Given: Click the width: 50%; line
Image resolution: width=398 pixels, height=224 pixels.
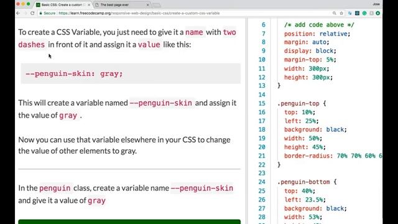Looking at the screenshot, I should point(303,138).
